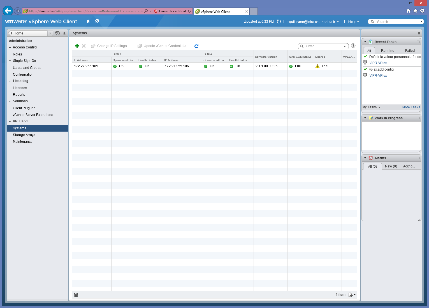Open the My Tasks dropdown
This screenshot has height=308, width=429.
point(372,107)
